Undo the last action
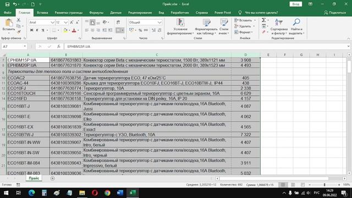352x198 pixels. click(x=15, y=4)
